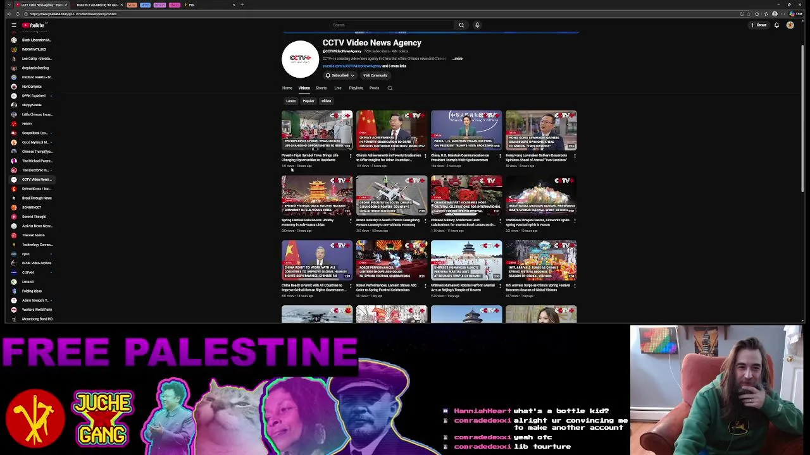Switch to the channel Playlists tab

tap(356, 88)
